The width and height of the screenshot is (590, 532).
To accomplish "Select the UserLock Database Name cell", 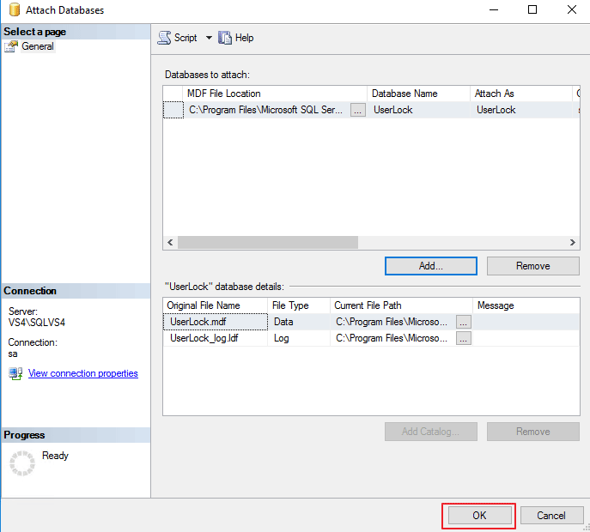I will coord(418,110).
